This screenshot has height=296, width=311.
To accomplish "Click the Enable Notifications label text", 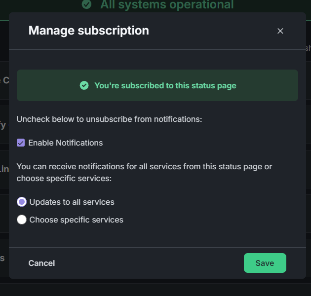I will (x=66, y=143).
